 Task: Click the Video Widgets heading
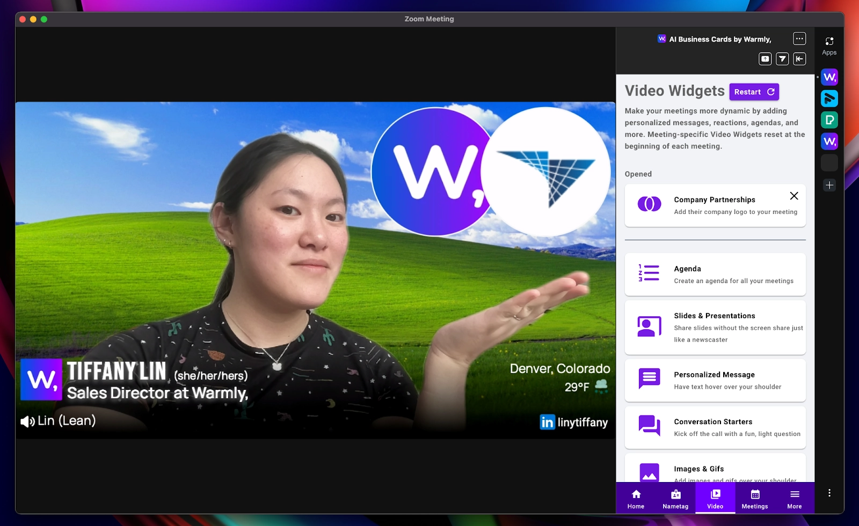click(675, 91)
